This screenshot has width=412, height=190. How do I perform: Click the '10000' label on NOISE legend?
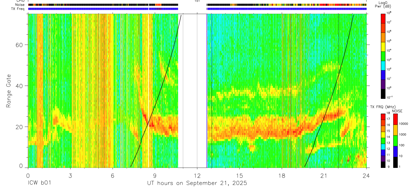tap(404, 124)
